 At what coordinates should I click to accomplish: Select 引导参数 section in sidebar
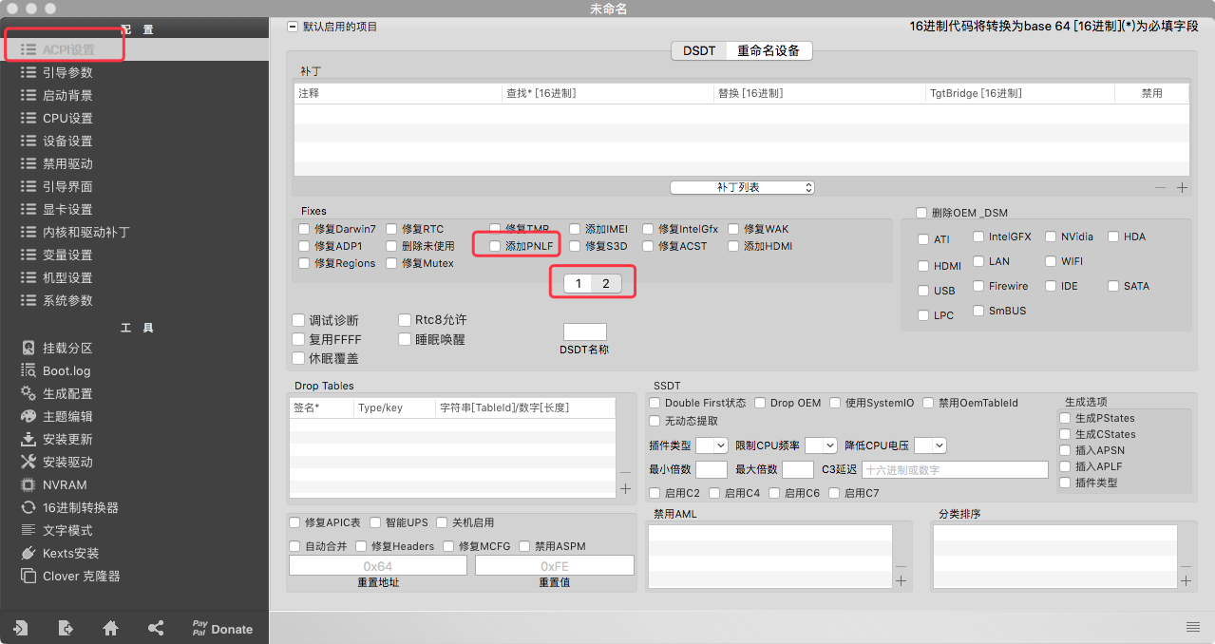[x=66, y=72]
